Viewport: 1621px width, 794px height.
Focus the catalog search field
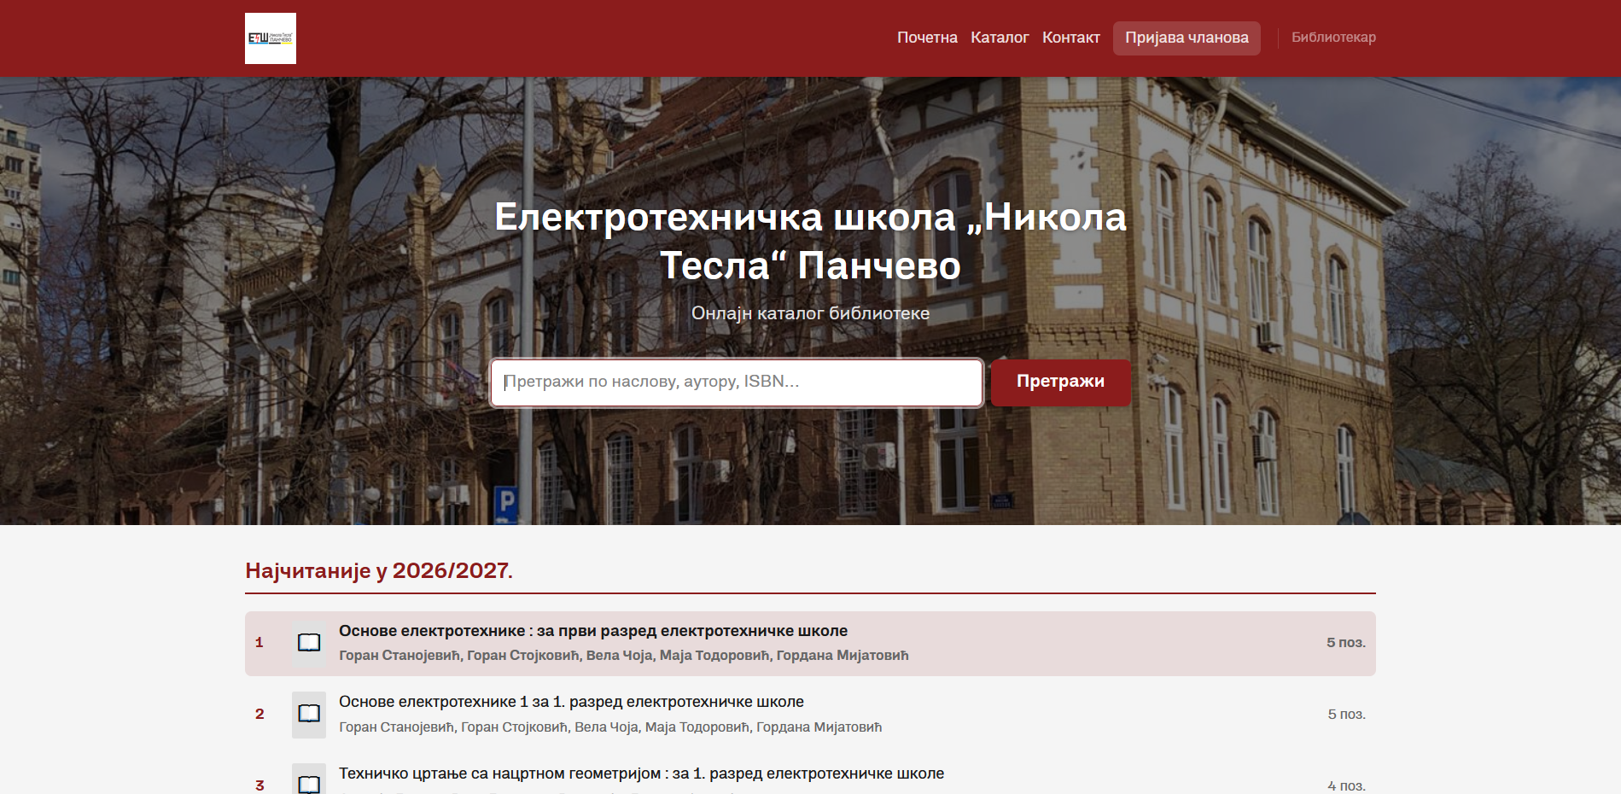coord(737,382)
